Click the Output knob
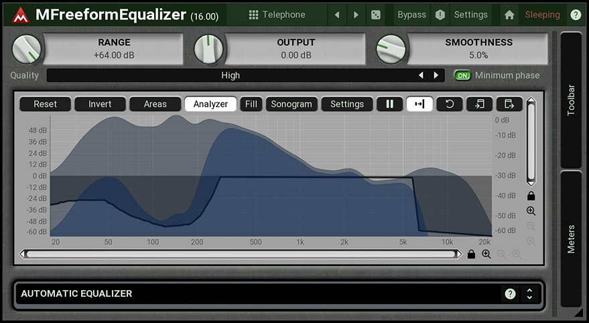This screenshot has height=323, width=589. 208,49
